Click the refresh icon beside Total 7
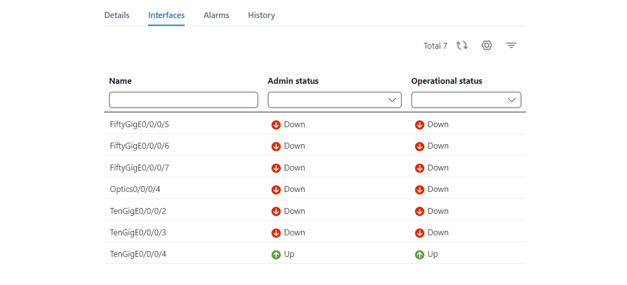Viewport: 627px width, 285px height. point(462,45)
